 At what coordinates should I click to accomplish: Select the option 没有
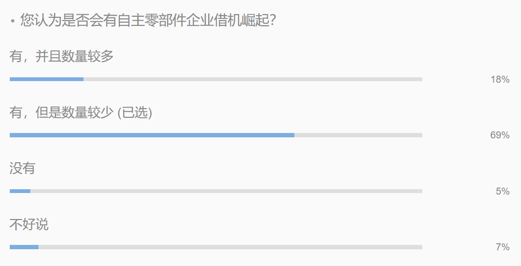[22, 168]
